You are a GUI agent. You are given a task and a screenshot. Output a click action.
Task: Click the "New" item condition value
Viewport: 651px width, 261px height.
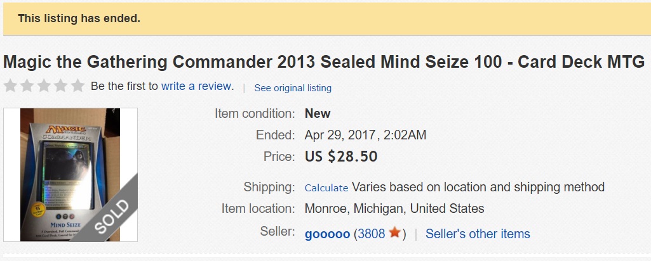click(318, 113)
